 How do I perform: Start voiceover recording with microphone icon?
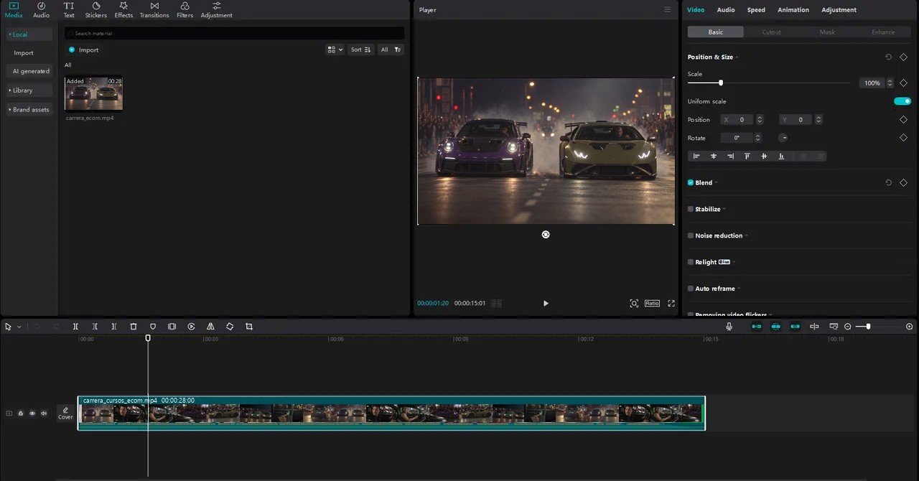(729, 327)
